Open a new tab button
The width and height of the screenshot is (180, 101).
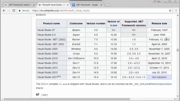click(x=108, y=5)
